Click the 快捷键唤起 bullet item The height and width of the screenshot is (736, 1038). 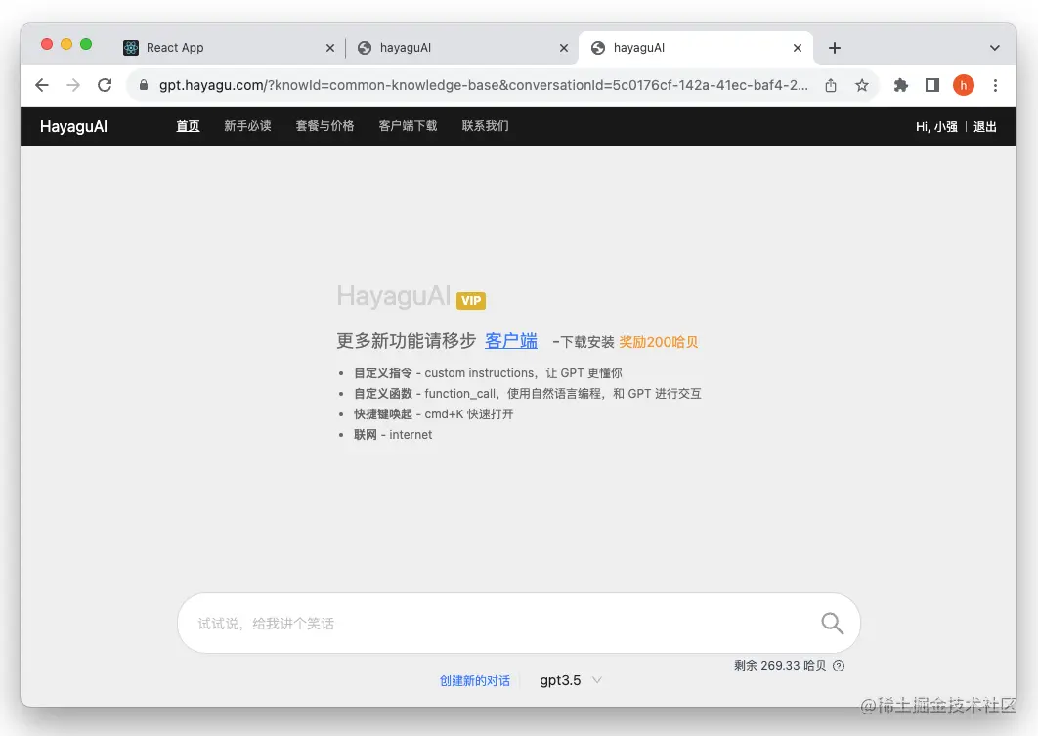pos(434,414)
